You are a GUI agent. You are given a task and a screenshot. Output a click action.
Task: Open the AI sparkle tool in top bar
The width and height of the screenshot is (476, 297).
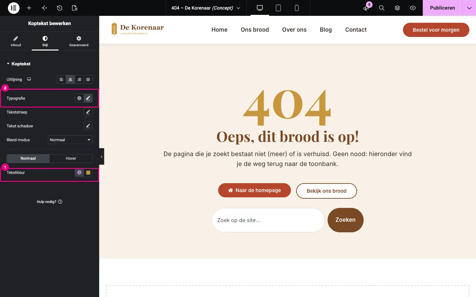click(44, 8)
